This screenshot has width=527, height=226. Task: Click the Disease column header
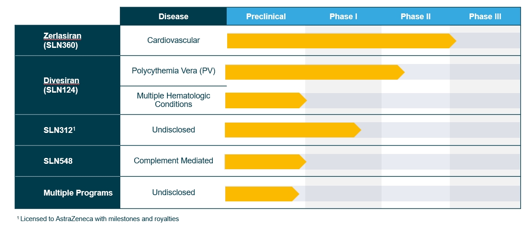pos(173,17)
